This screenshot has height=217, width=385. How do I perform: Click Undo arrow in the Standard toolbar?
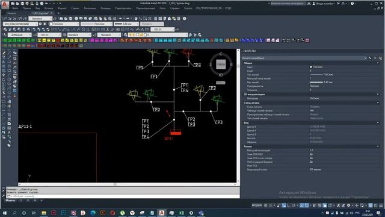[x=120, y=19]
